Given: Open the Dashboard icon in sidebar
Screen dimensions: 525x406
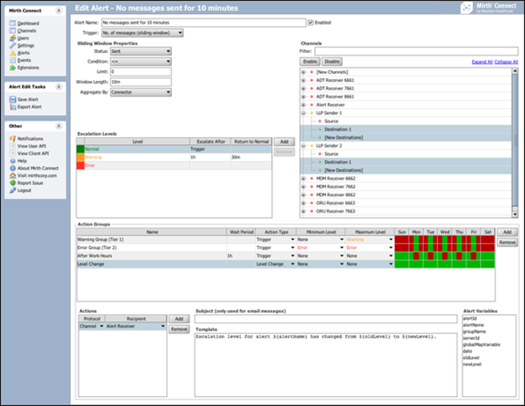Looking at the screenshot, I should (x=13, y=24).
